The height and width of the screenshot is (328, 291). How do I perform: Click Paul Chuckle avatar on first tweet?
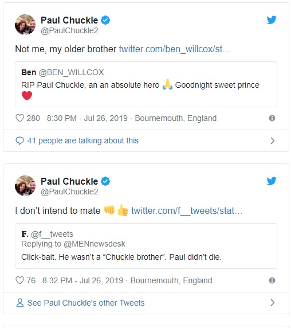[25, 25]
